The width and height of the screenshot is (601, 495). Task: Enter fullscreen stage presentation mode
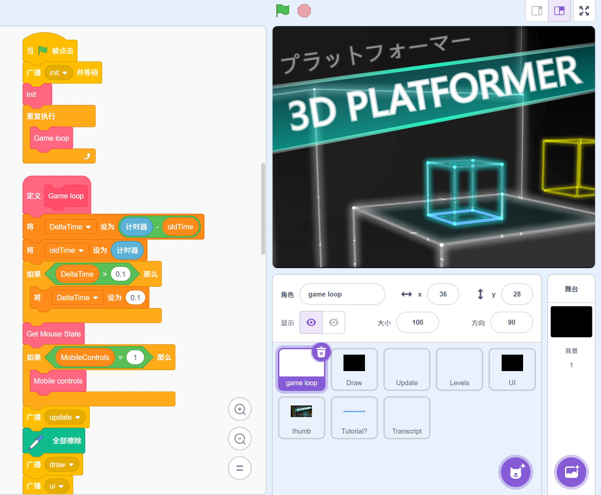point(584,11)
